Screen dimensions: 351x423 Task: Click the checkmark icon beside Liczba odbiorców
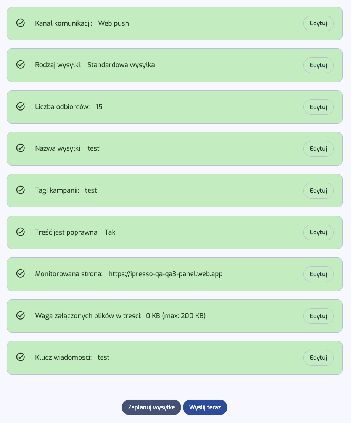[x=21, y=107]
